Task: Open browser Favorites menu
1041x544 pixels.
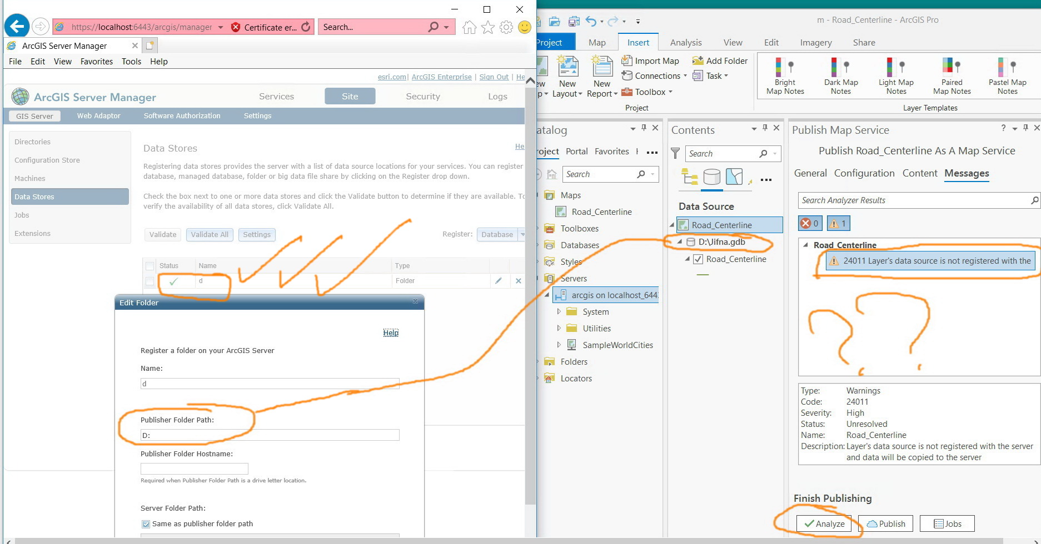Action: pos(97,62)
